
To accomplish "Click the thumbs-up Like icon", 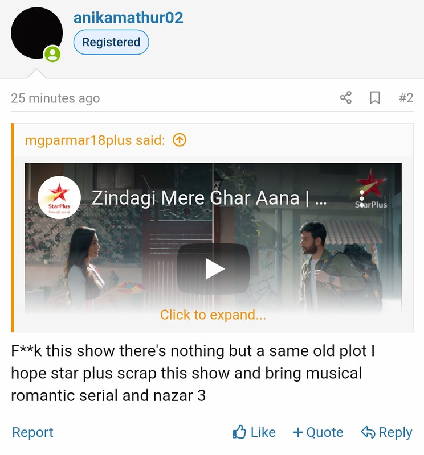I will [239, 432].
